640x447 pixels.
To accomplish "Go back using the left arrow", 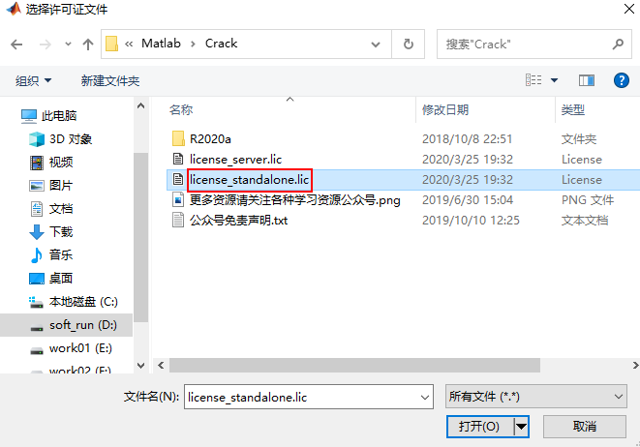I will point(16,45).
